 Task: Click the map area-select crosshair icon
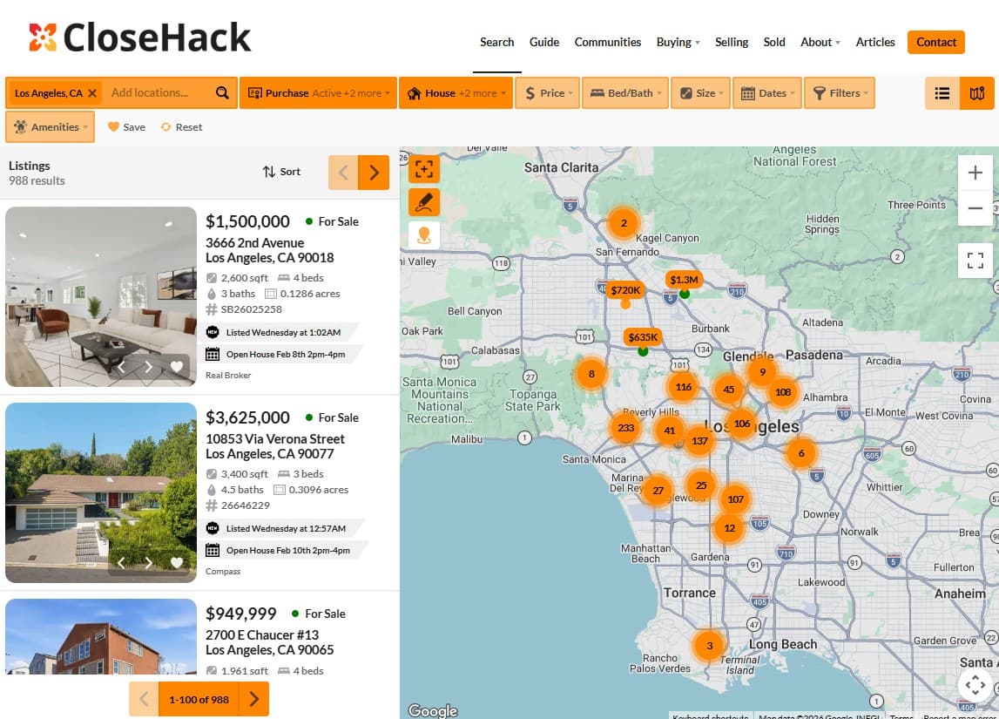pos(424,169)
